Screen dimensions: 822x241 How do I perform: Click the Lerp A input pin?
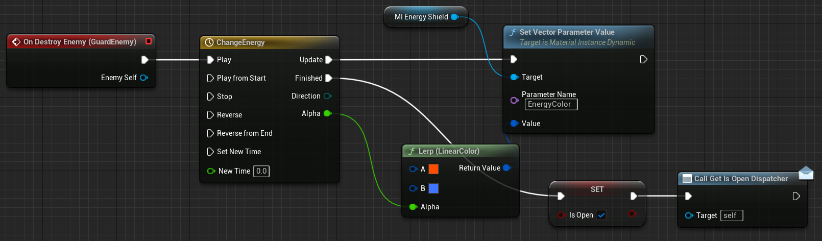point(413,169)
